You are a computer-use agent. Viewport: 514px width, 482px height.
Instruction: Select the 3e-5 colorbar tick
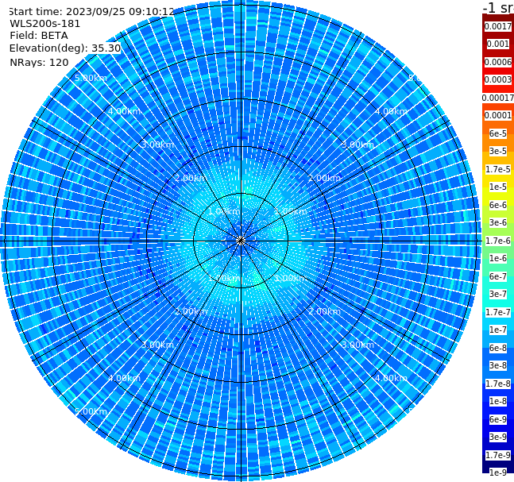click(498, 151)
